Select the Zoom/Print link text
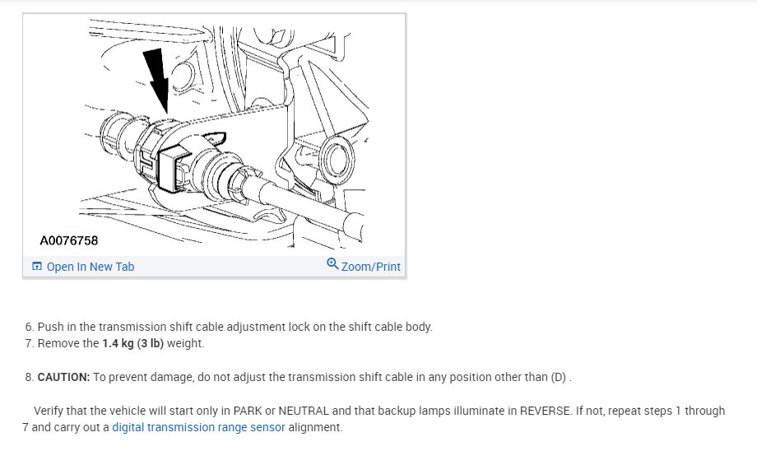Screen dimensions: 757x451 (371, 267)
